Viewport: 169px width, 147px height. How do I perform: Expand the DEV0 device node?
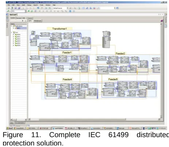[x=14, y=35]
